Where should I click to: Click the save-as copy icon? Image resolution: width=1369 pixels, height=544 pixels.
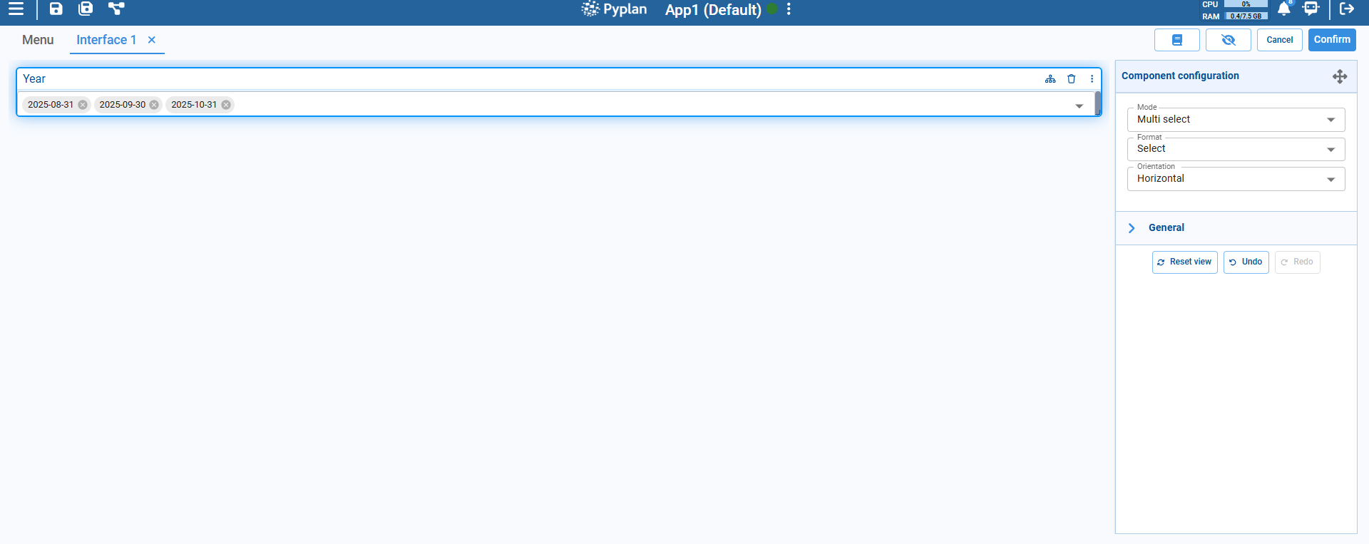(x=86, y=9)
